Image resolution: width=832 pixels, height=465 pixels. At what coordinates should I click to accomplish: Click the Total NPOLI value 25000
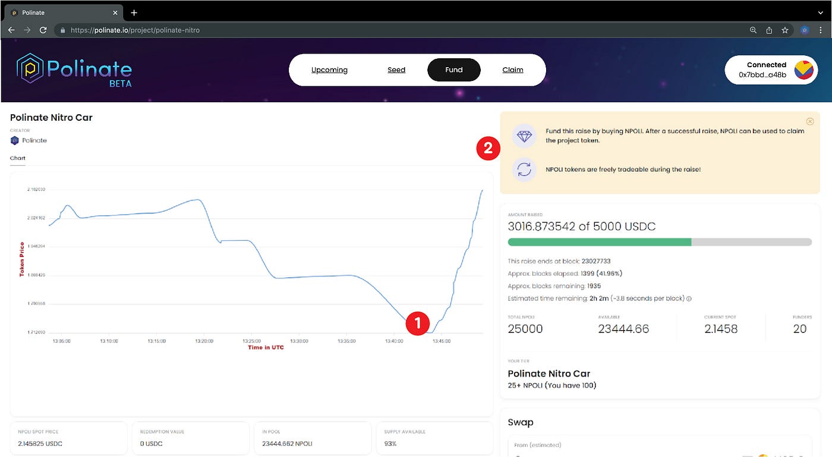[525, 329]
